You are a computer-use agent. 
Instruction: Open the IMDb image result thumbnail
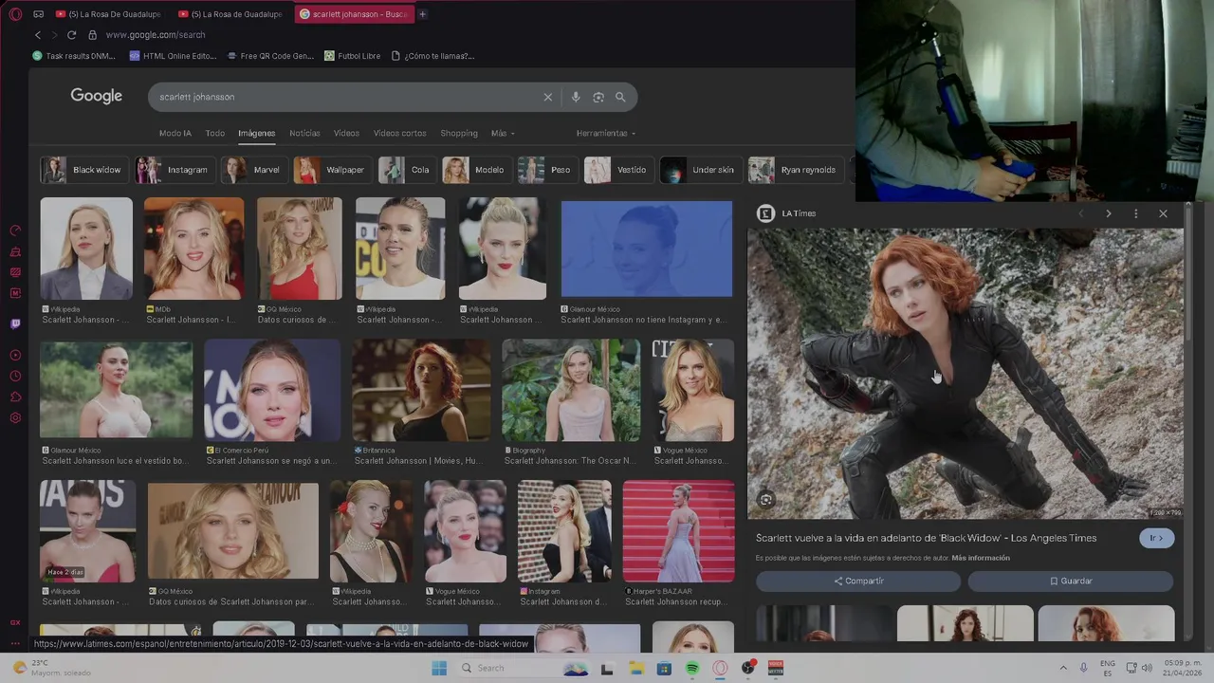pos(193,249)
